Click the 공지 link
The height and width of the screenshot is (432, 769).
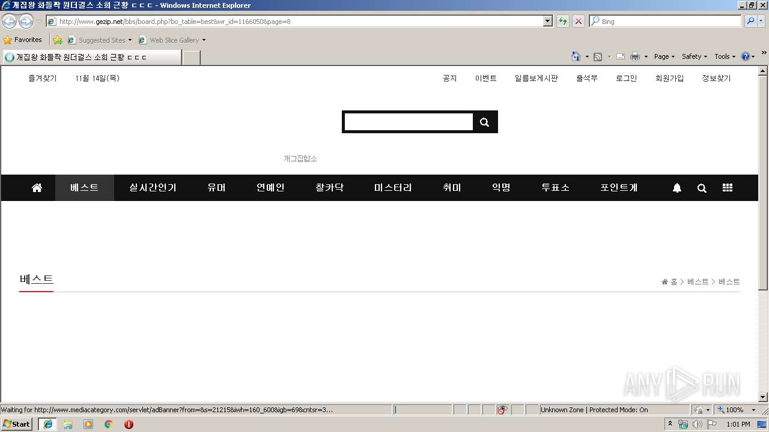click(x=450, y=78)
